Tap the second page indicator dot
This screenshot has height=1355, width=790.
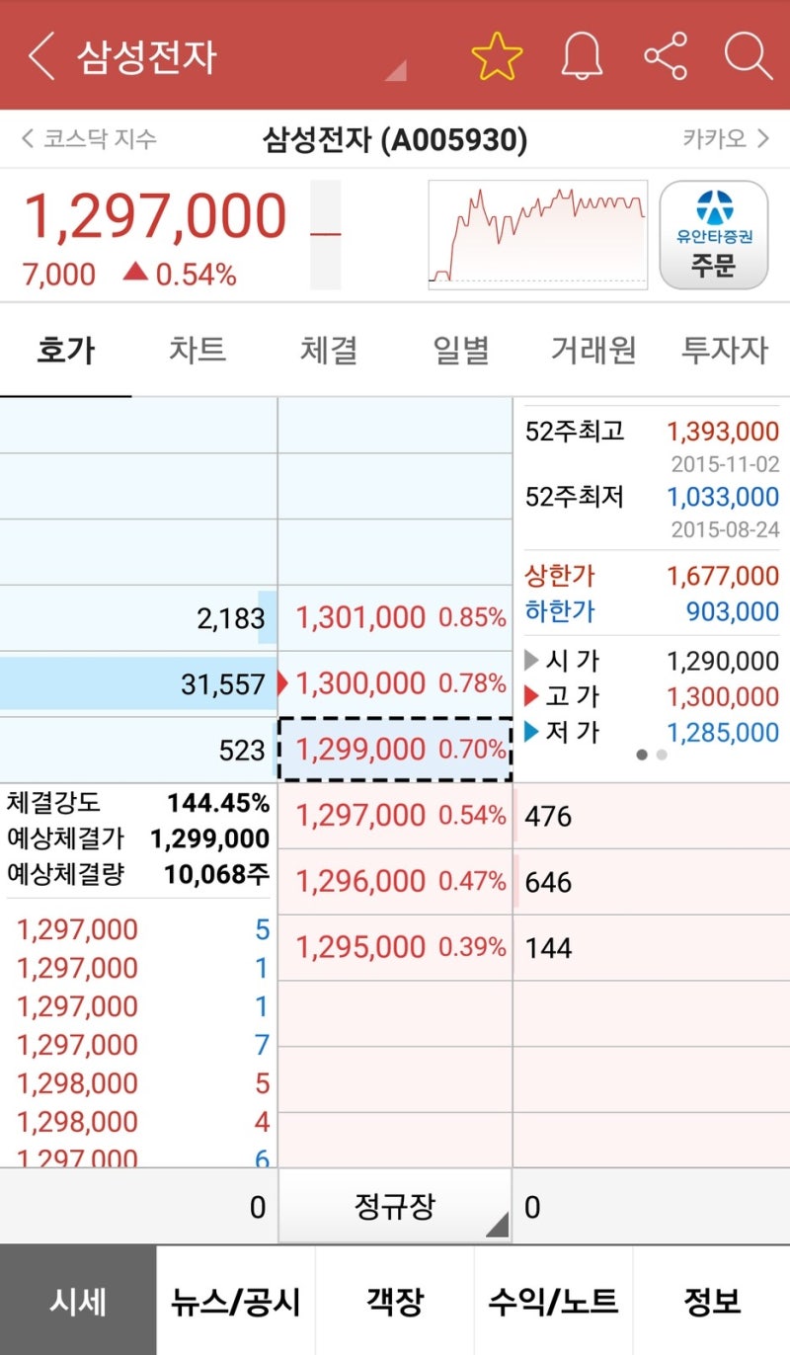(x=663, y=755)
